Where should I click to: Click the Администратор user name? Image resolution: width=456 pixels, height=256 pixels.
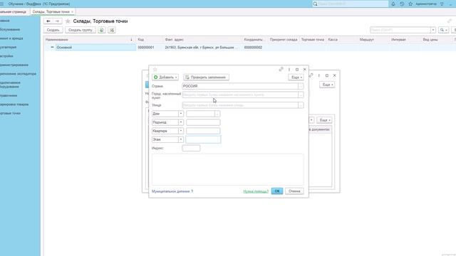(x=426, y=4)
